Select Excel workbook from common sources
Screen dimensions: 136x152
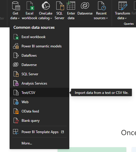tap(39, 37)
